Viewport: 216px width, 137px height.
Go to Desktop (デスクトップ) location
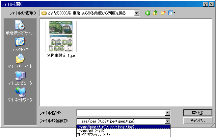(x=20, y=44)
